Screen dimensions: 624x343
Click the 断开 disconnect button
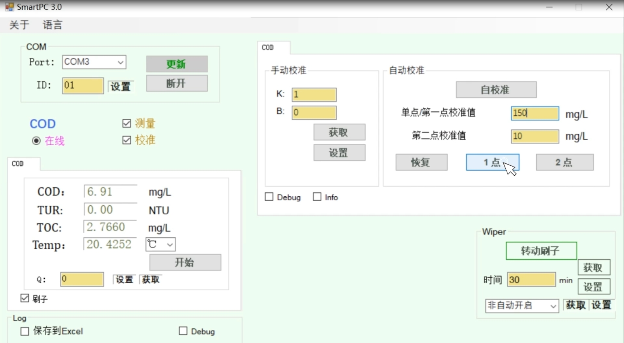point(177,83)
